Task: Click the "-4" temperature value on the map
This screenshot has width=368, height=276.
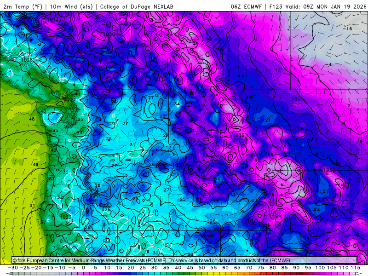Action: pyautogui.click(x=328, y=64)
